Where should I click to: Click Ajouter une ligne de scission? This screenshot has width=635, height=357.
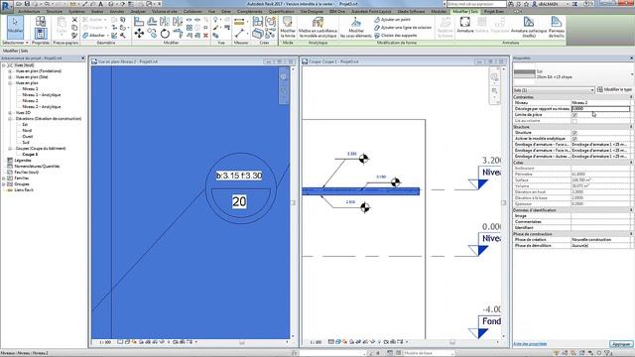coord(403,28)
